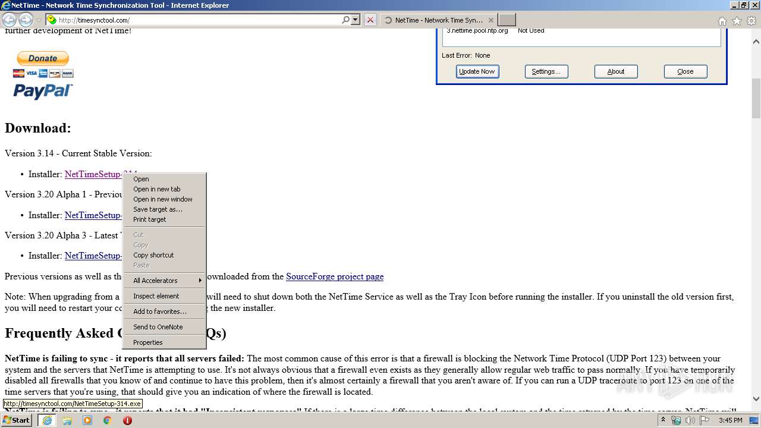The height and width of the screenshot is (428, 761).
Task: Open Windows Media Player taskbar icon
Action: tap(87, 420)
